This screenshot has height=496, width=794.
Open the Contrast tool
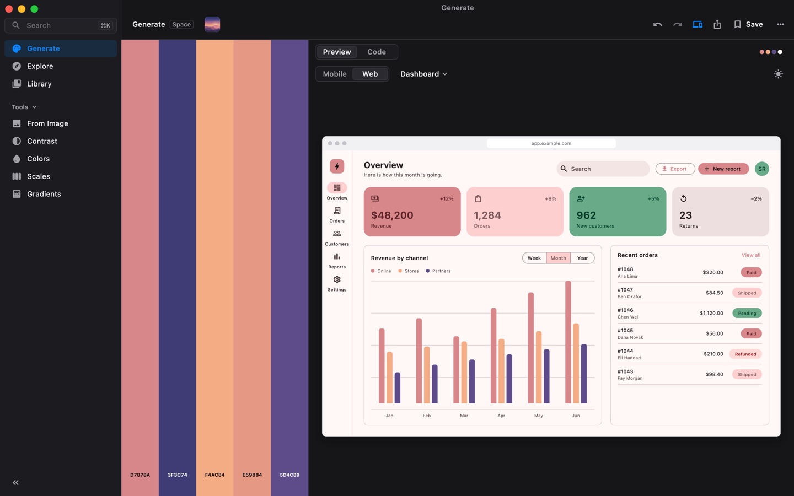point(61,141)
